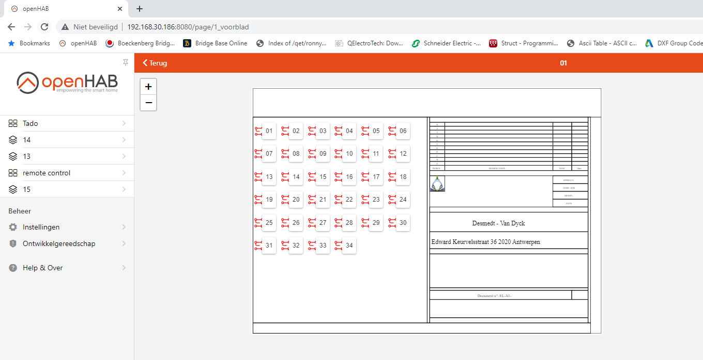Click the red schematic icon beside 17
The height and width of the screenshot is (360, 703).
[365, 177]
